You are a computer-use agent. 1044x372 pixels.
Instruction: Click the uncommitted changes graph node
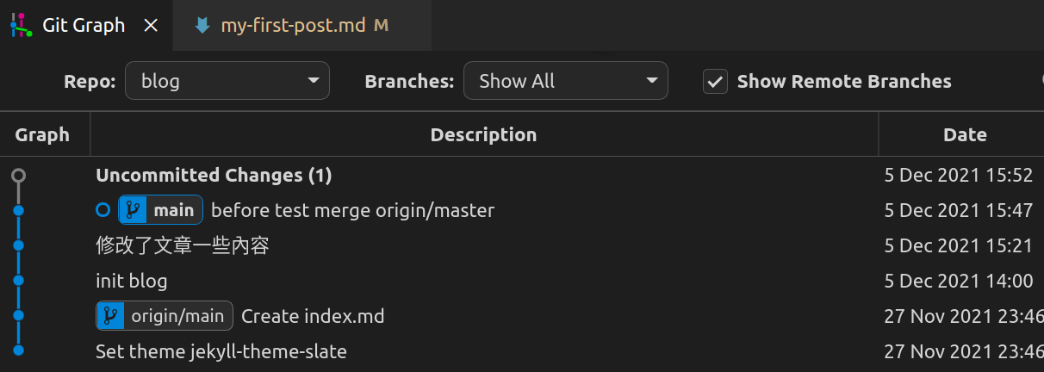pos(18,176)
